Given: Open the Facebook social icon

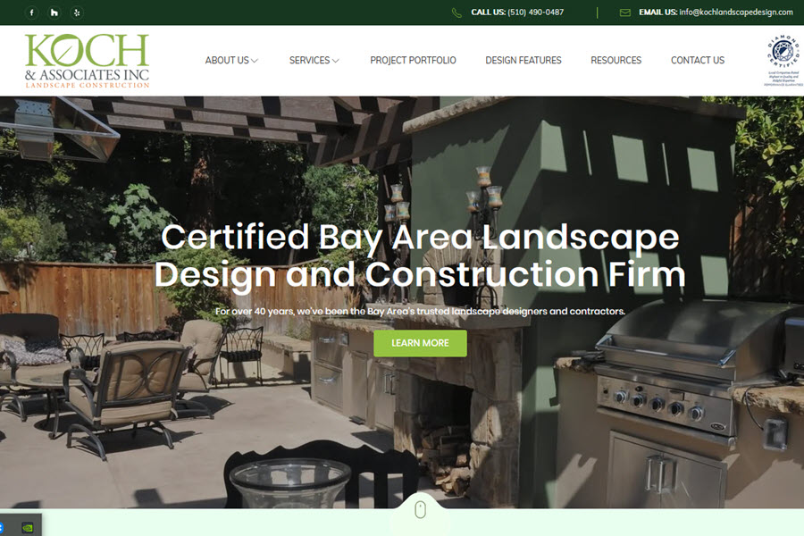Looking at the screenshot, I should [x=32, y=13].
